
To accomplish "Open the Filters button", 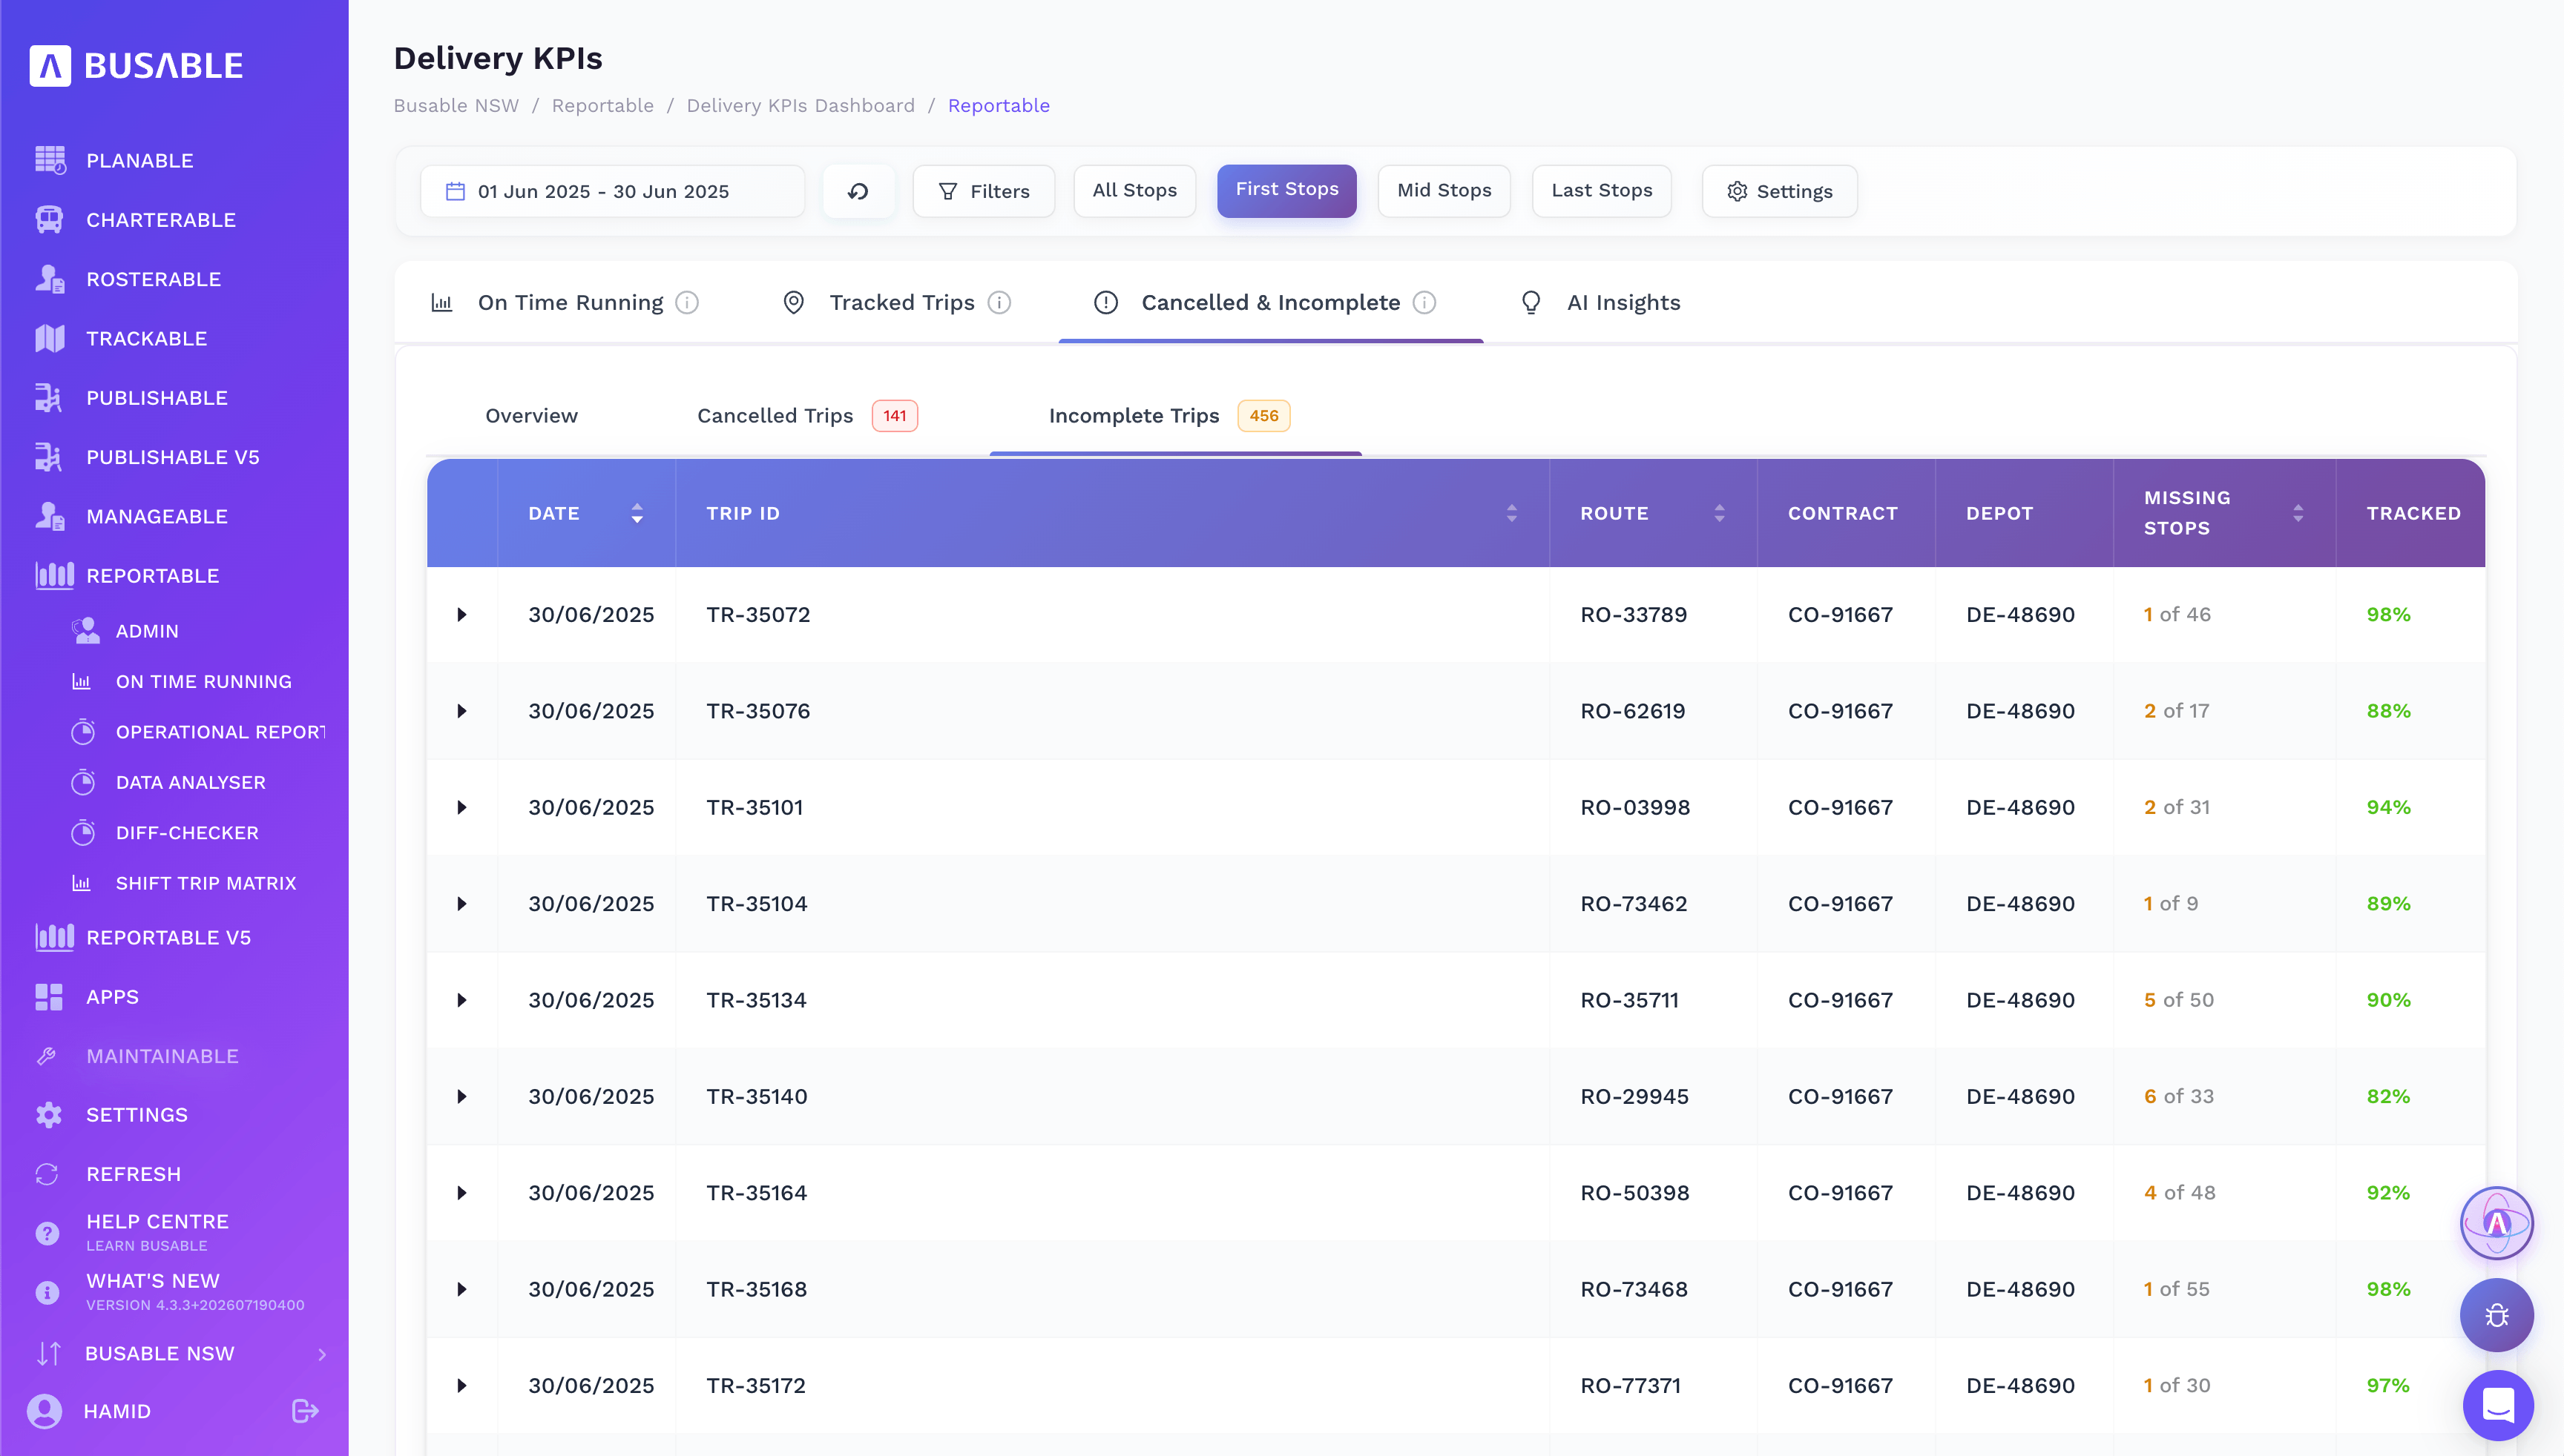I will tap(983, 191).
